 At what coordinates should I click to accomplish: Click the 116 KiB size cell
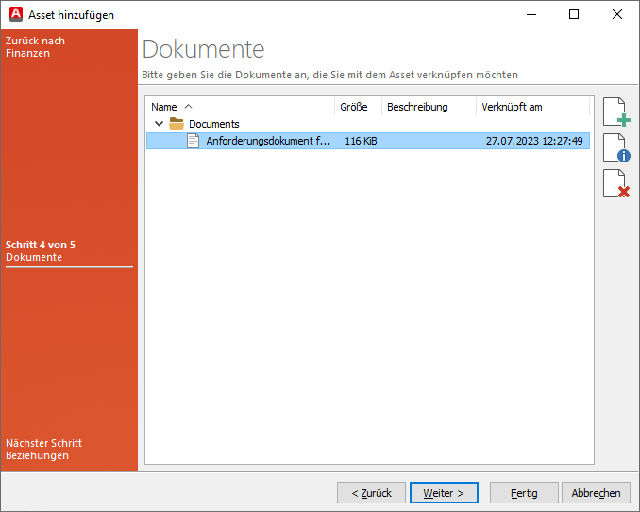point(361,141)
